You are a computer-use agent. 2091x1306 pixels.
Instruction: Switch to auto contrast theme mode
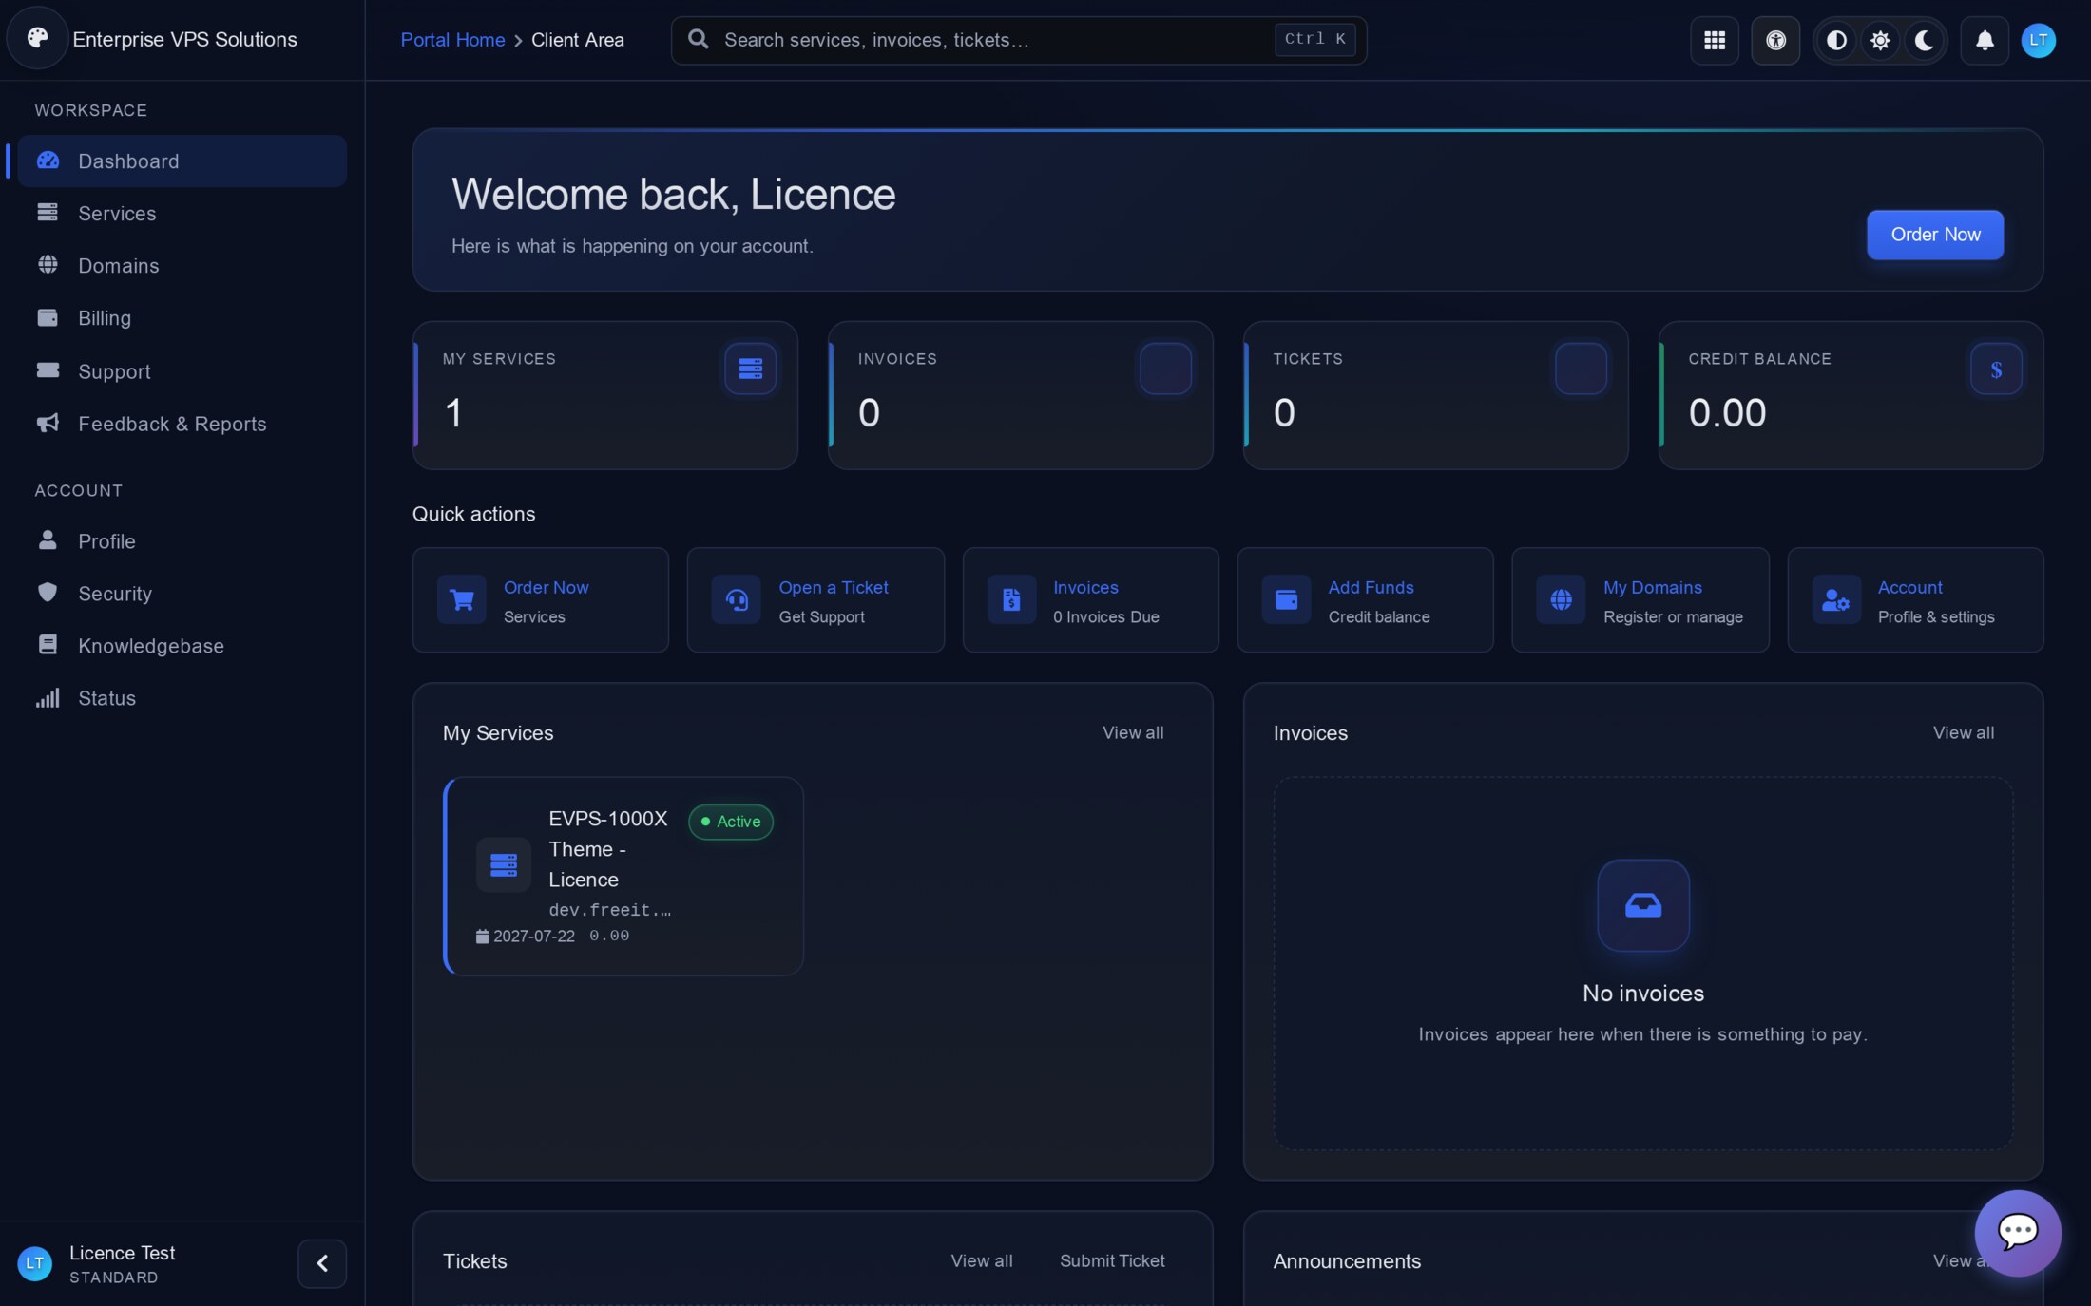pos(1836,40)
